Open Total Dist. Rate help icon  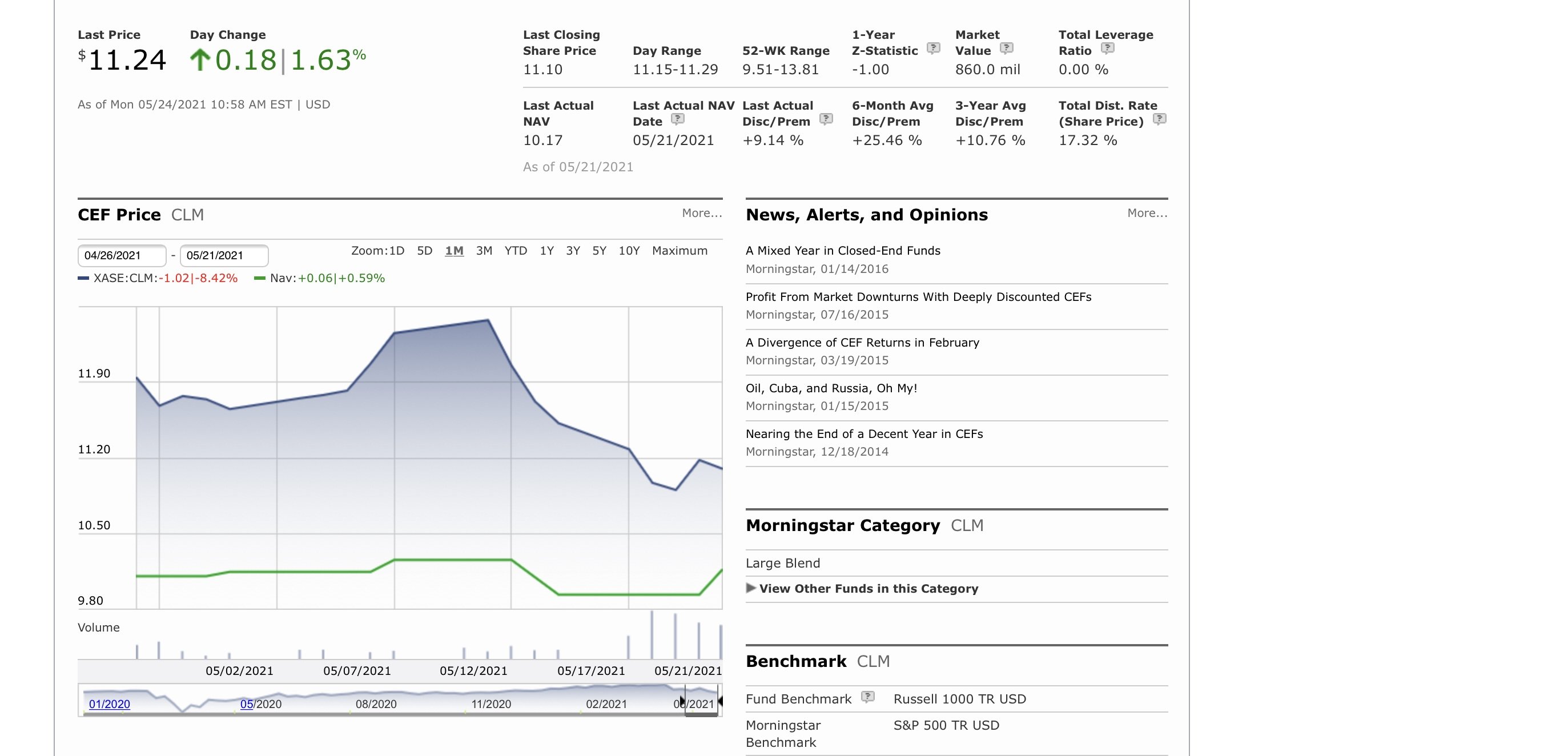click(1159, 119)
